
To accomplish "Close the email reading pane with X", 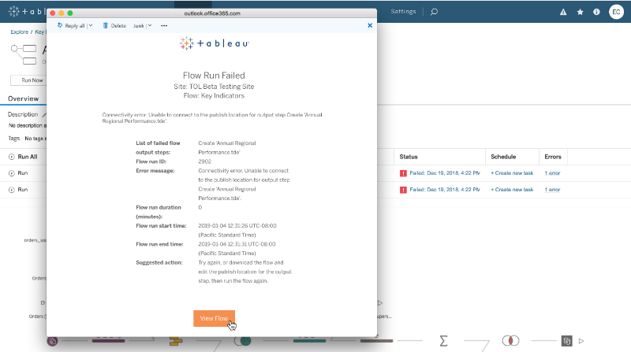I will coord(370,26).
